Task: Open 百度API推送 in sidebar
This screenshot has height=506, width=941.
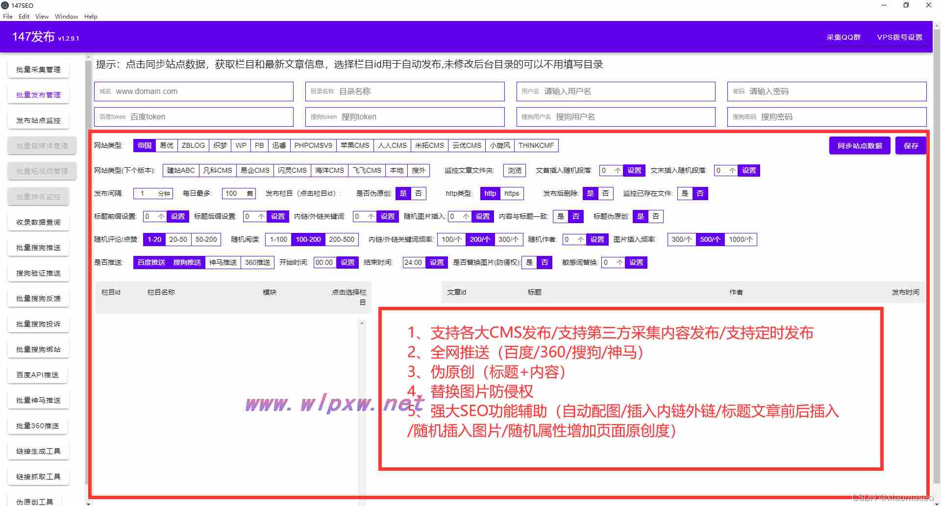Action: [x=37, y=375]
